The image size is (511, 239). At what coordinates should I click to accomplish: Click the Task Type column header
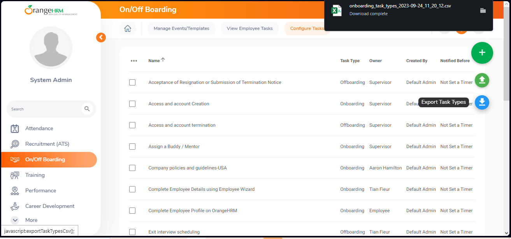coord(350,61)
